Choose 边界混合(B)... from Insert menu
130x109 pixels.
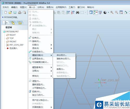[41, 59]
